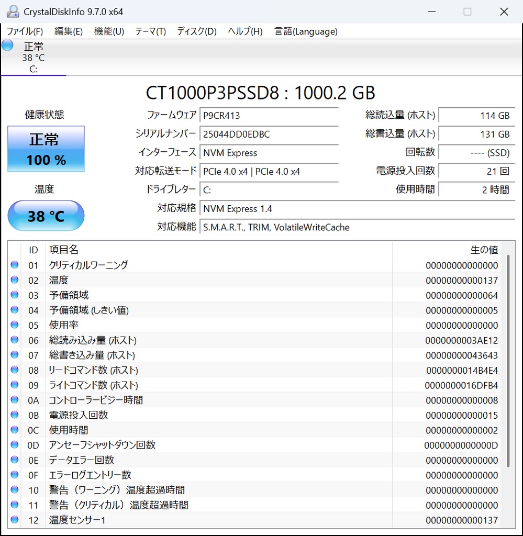
Task: Click raw value 00000000000064
Action: coord(461,295)
